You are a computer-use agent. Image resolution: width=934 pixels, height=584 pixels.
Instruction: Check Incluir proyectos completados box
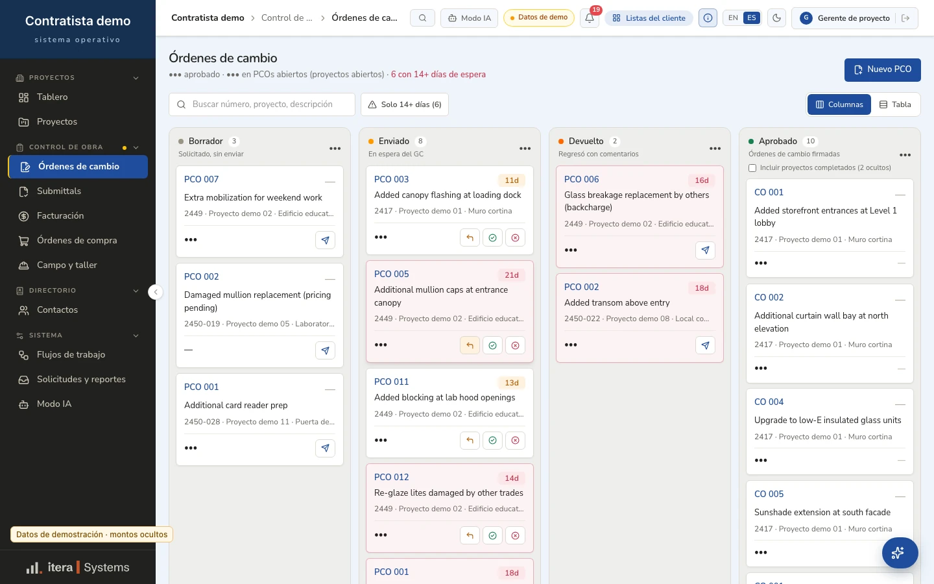click(x=752, y=168)
